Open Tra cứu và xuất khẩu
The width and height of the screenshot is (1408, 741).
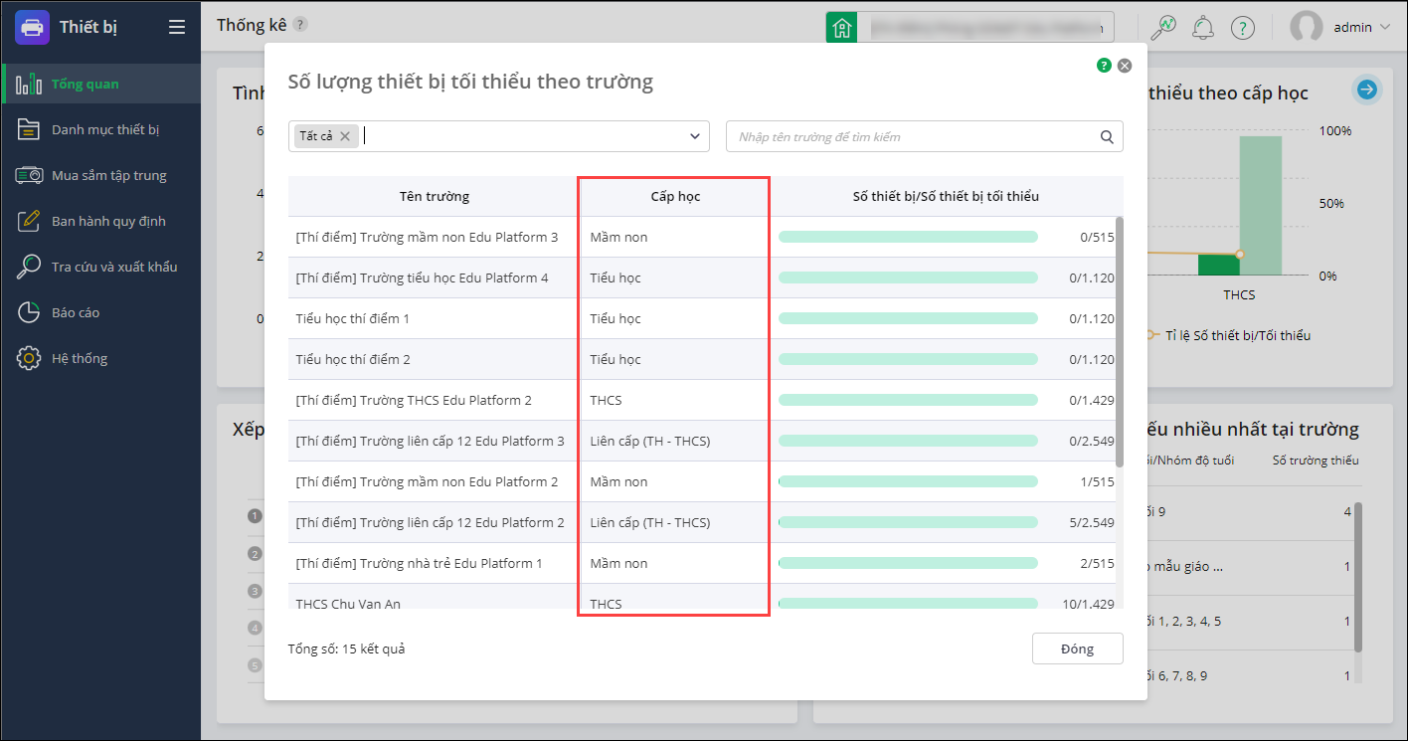pos(100,267)
